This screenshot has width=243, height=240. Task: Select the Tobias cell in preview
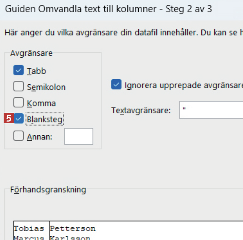(x=29, y=229)
